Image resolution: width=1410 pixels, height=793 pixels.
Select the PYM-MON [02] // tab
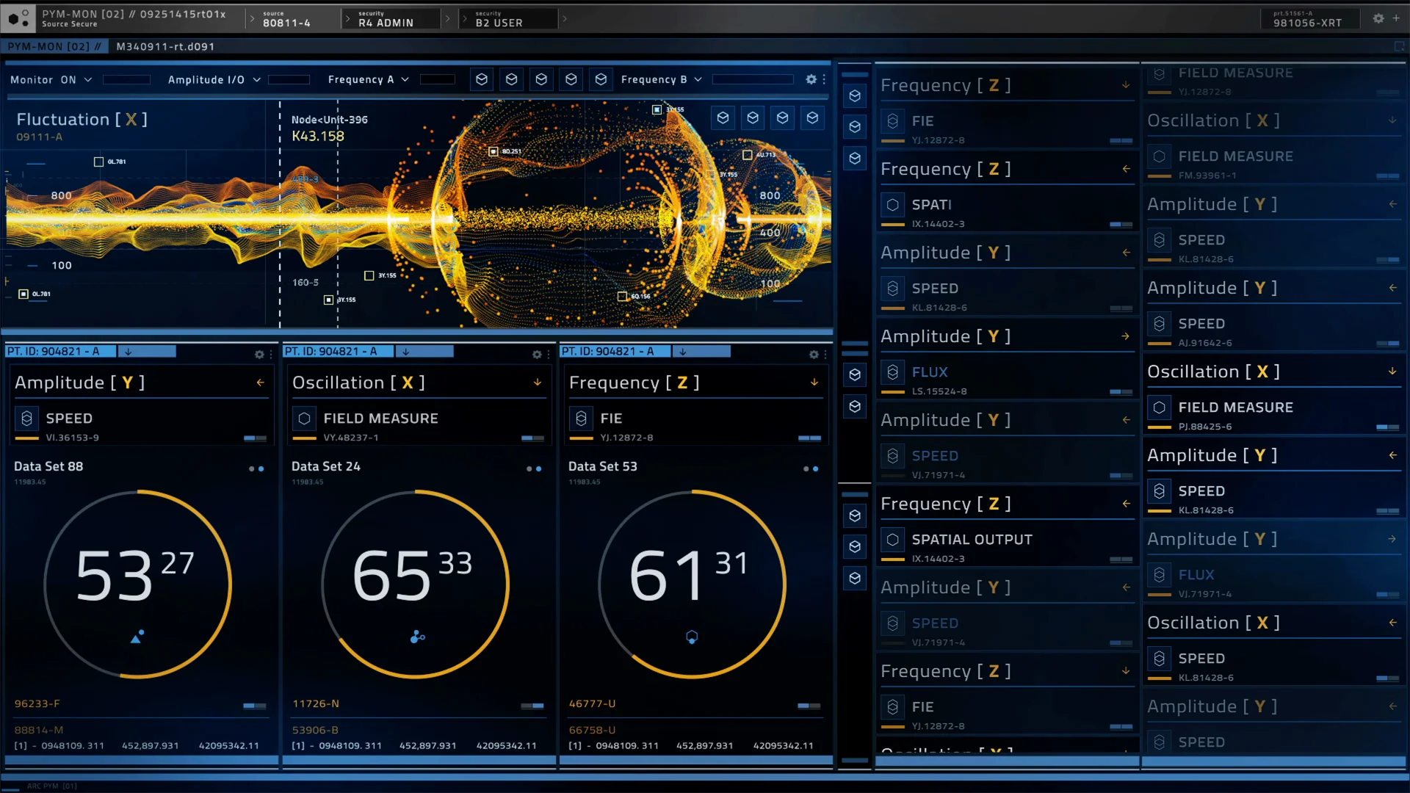(54, 46)
